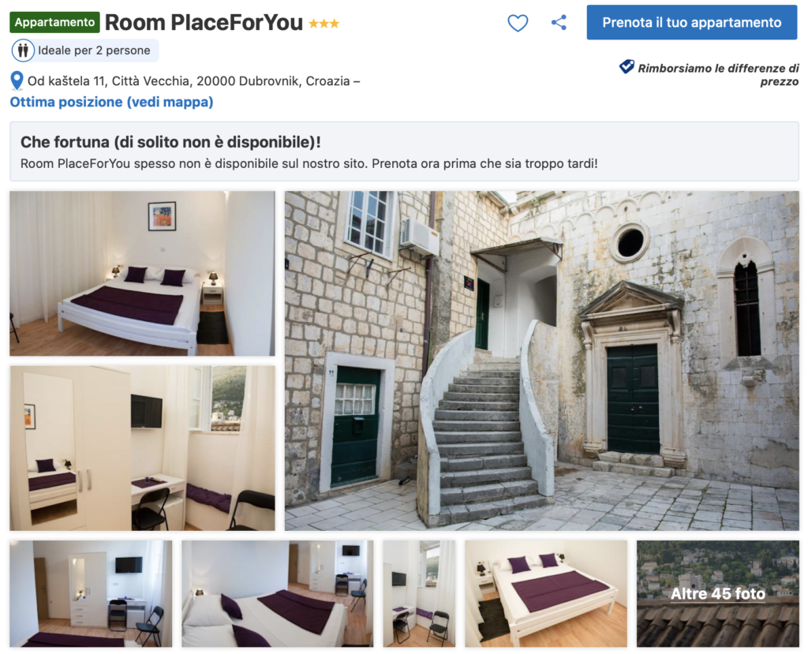Click the 'Che fortuna' availability banner

point(404,151)
